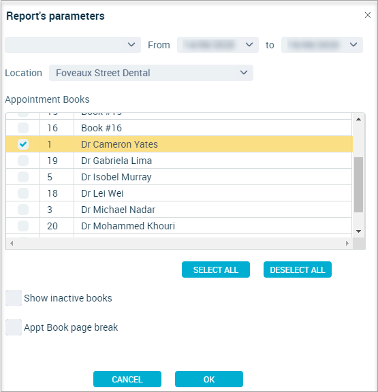Select the Dr Michael Nadar row
378x392 pixels.
[x=179, y=210]
